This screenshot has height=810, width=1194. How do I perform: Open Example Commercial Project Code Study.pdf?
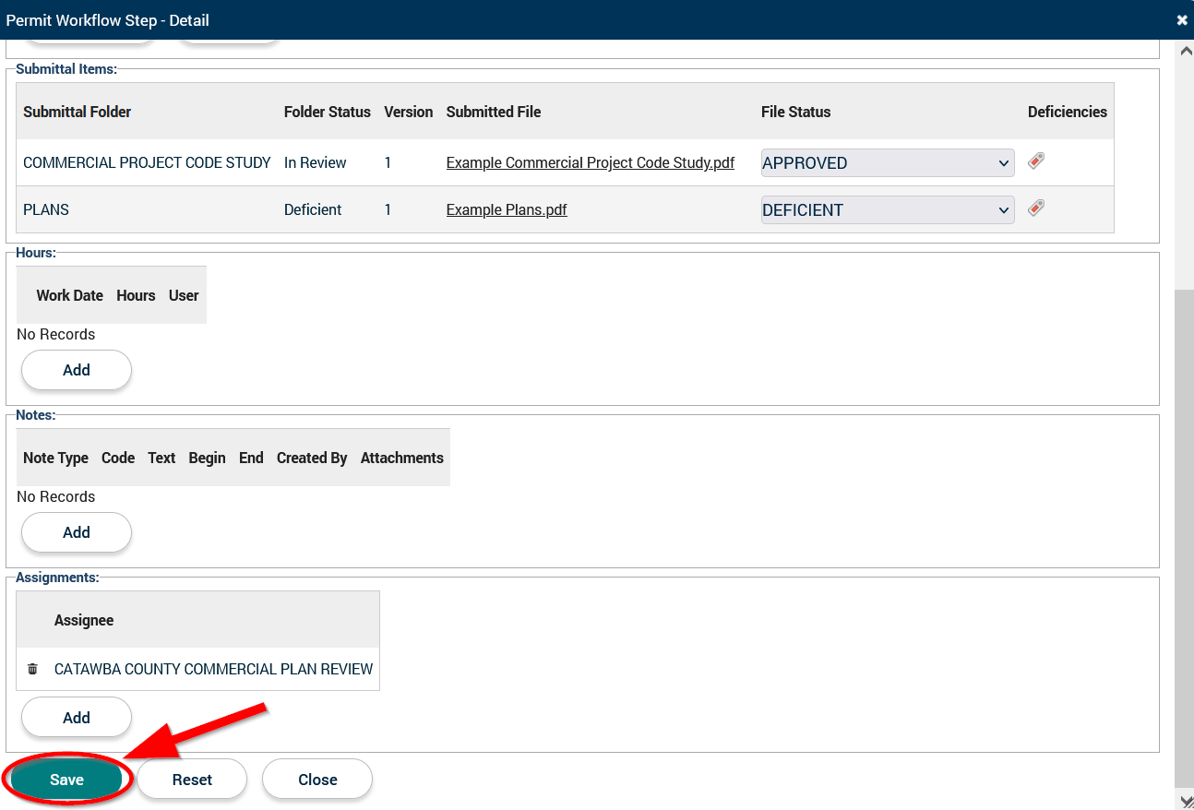[590, 163]
